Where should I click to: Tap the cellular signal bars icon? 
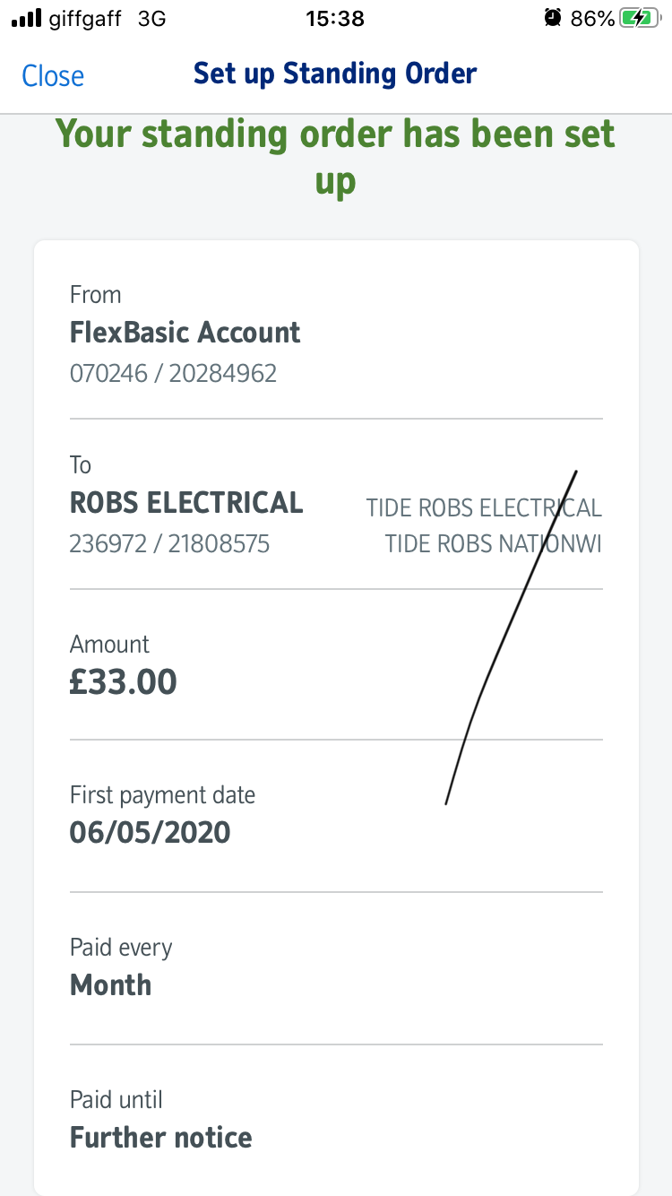click(x=26, y=18)
